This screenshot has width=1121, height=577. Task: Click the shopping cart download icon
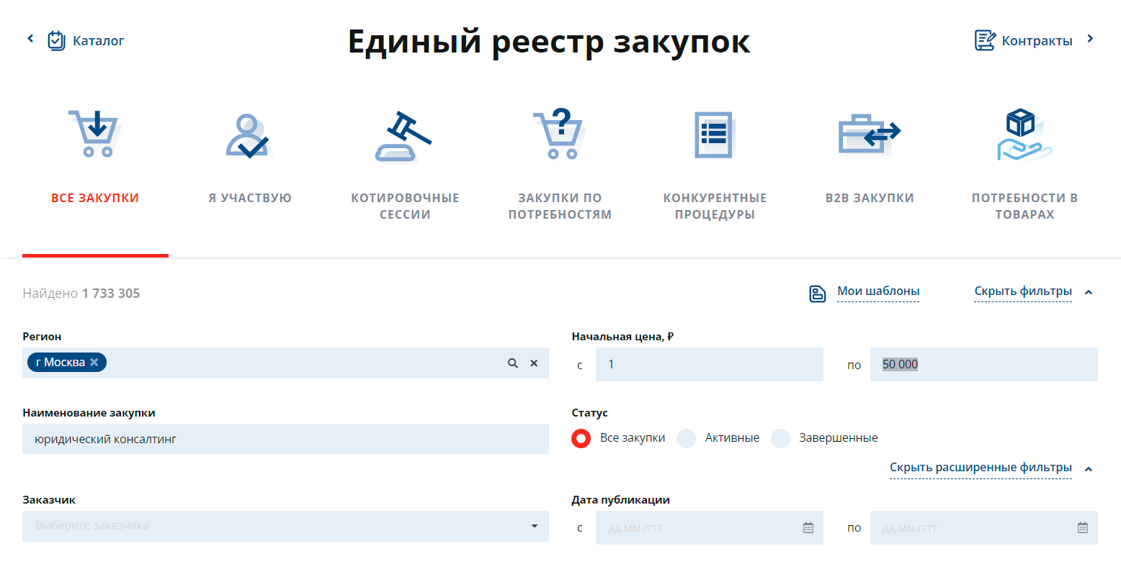95,134
